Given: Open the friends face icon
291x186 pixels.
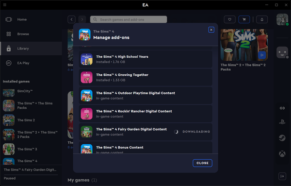Looking at the screenshot, I should pyautogui.click(x=282, y=52).
